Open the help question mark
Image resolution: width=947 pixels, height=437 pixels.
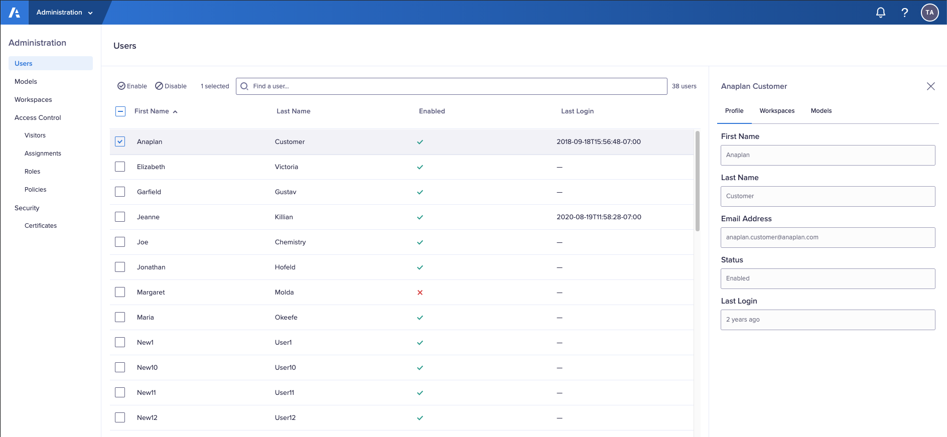click(904, 13)
